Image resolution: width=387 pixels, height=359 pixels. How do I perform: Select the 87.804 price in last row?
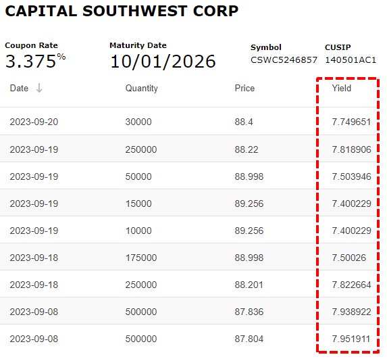pyautogui.click(x=249, y=339)
